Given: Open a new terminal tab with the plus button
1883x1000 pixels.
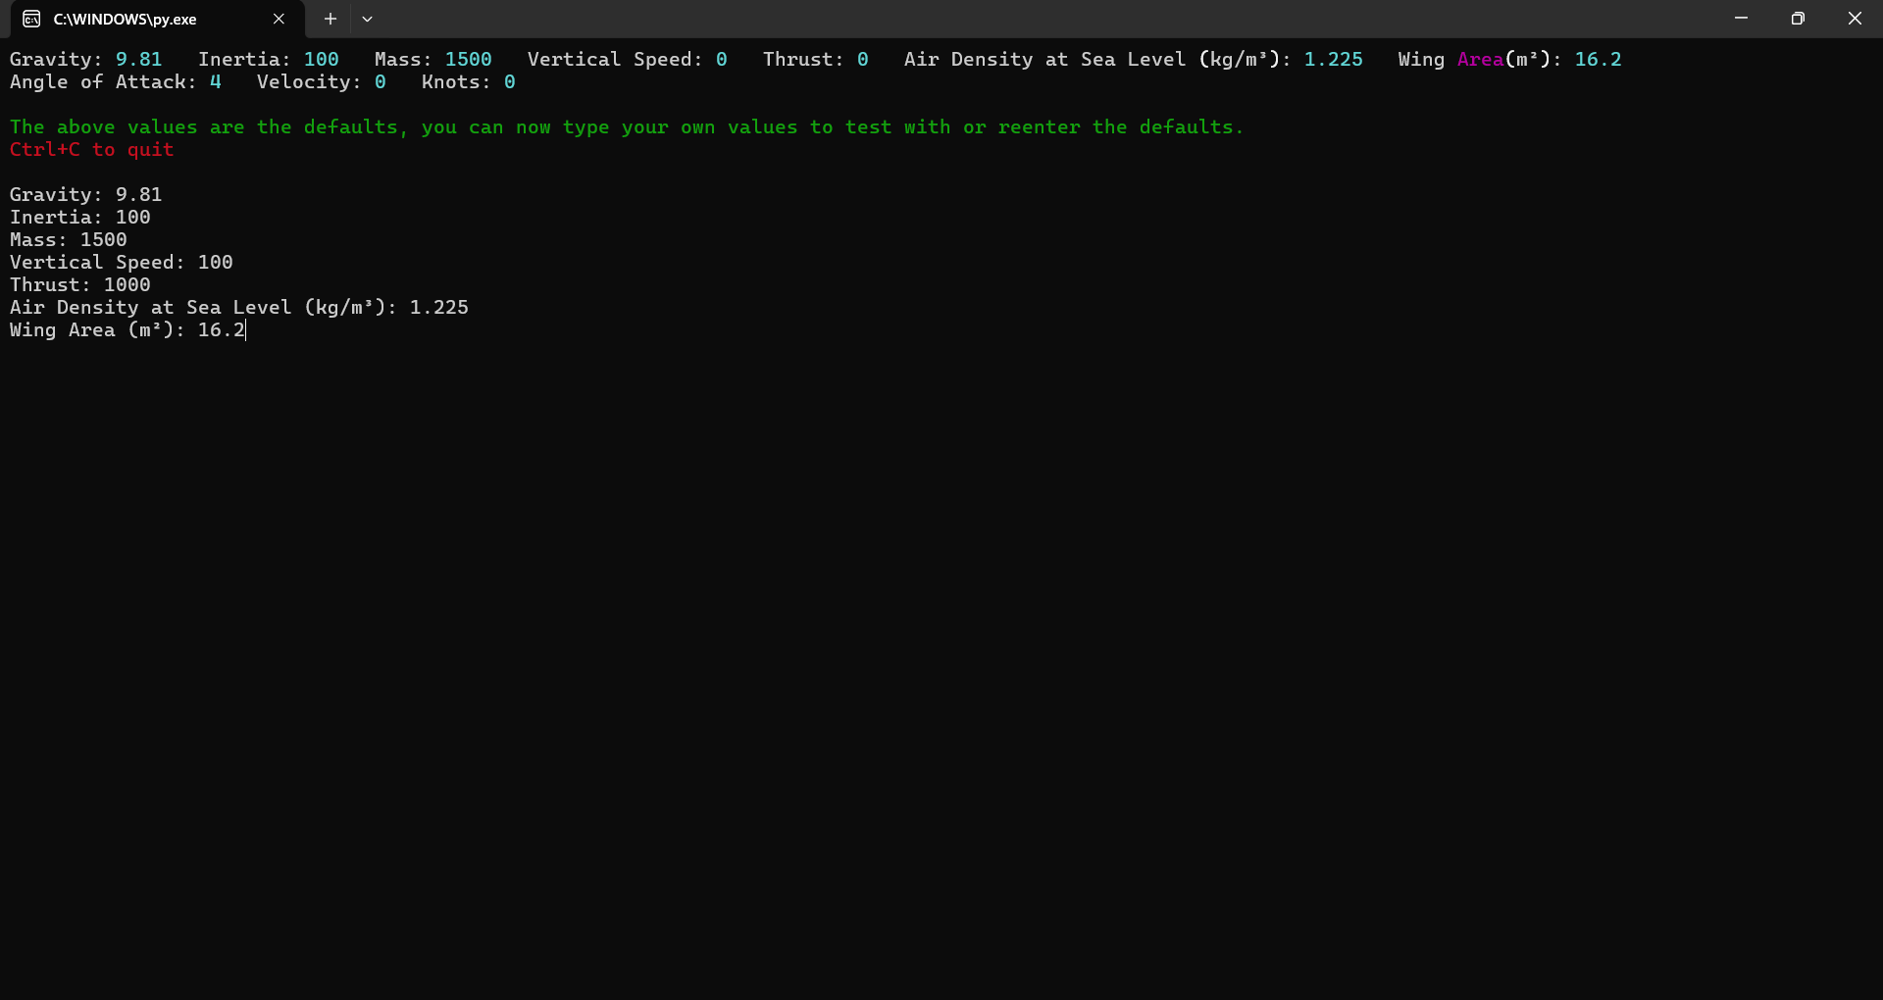Looking at the screenshot, I should [331, 19].
